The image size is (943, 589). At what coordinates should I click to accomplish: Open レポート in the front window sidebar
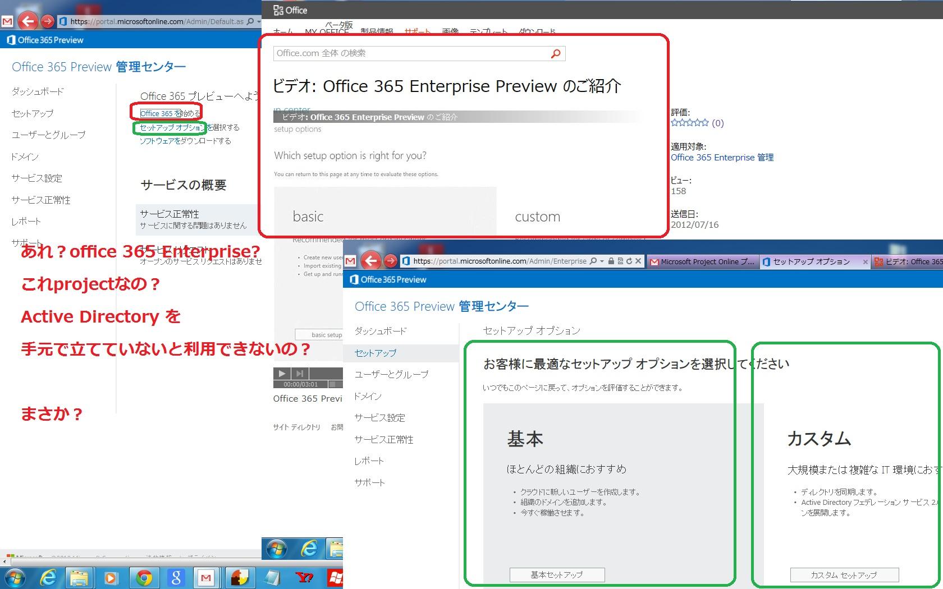click(369, 461)
